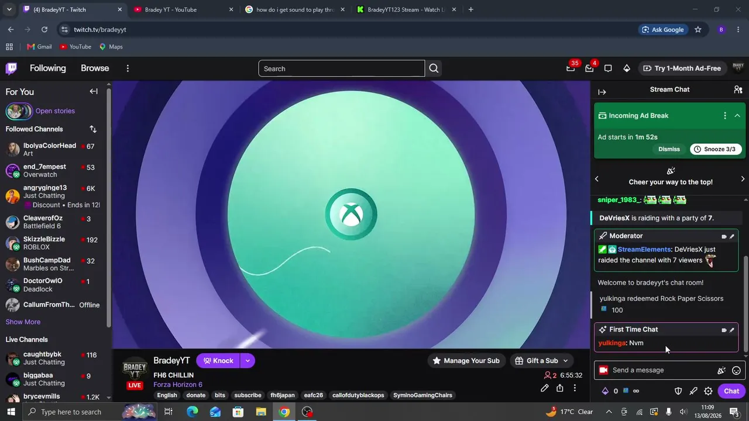The image size is (749, 421).
Task: Reload the Twitch page
Action: 44,29
